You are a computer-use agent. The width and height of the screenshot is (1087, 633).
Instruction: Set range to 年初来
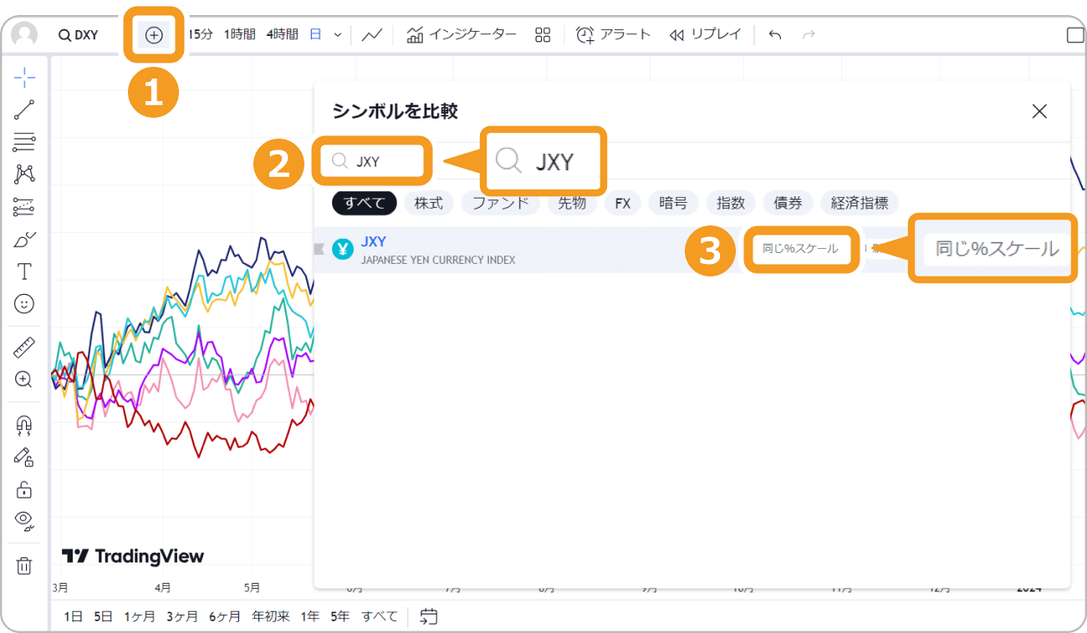271,616
